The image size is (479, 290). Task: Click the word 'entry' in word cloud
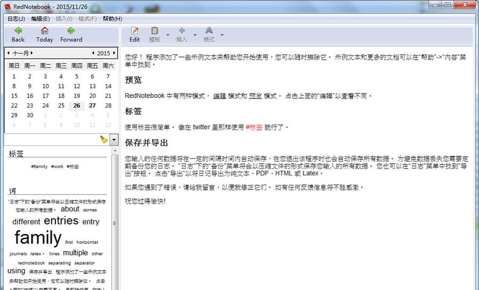(x=90, y=222)
